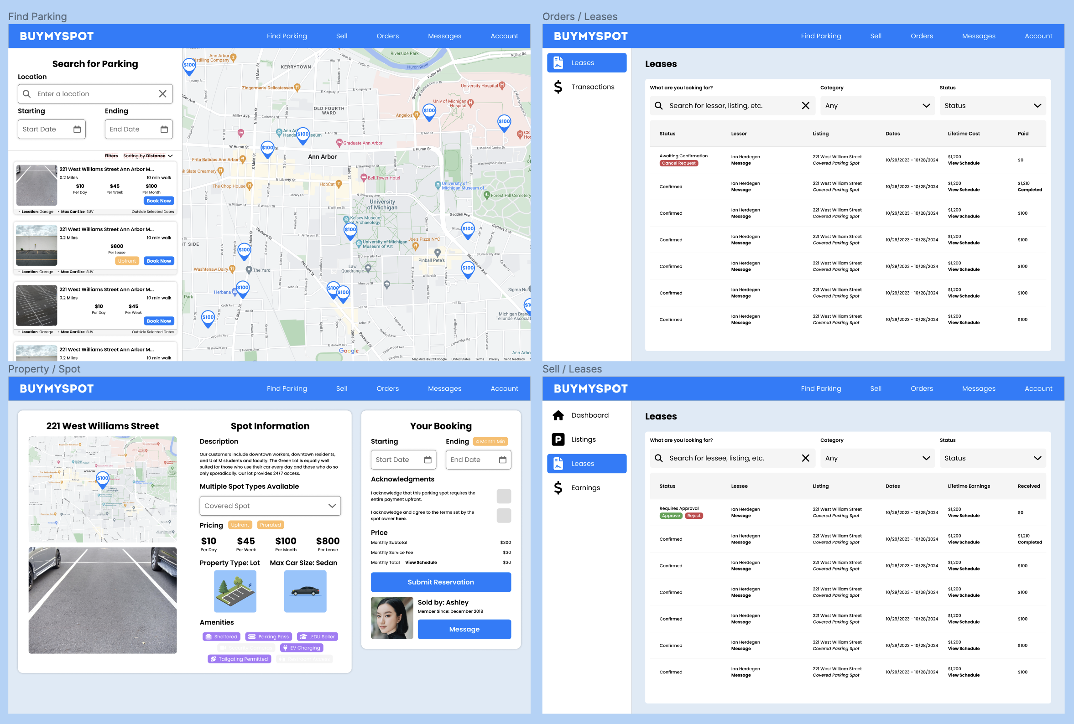This screenshot has width=1074, height=724.
Task: Click the parking P Listings icon in Sell sidebar
Action: point(558,439)
